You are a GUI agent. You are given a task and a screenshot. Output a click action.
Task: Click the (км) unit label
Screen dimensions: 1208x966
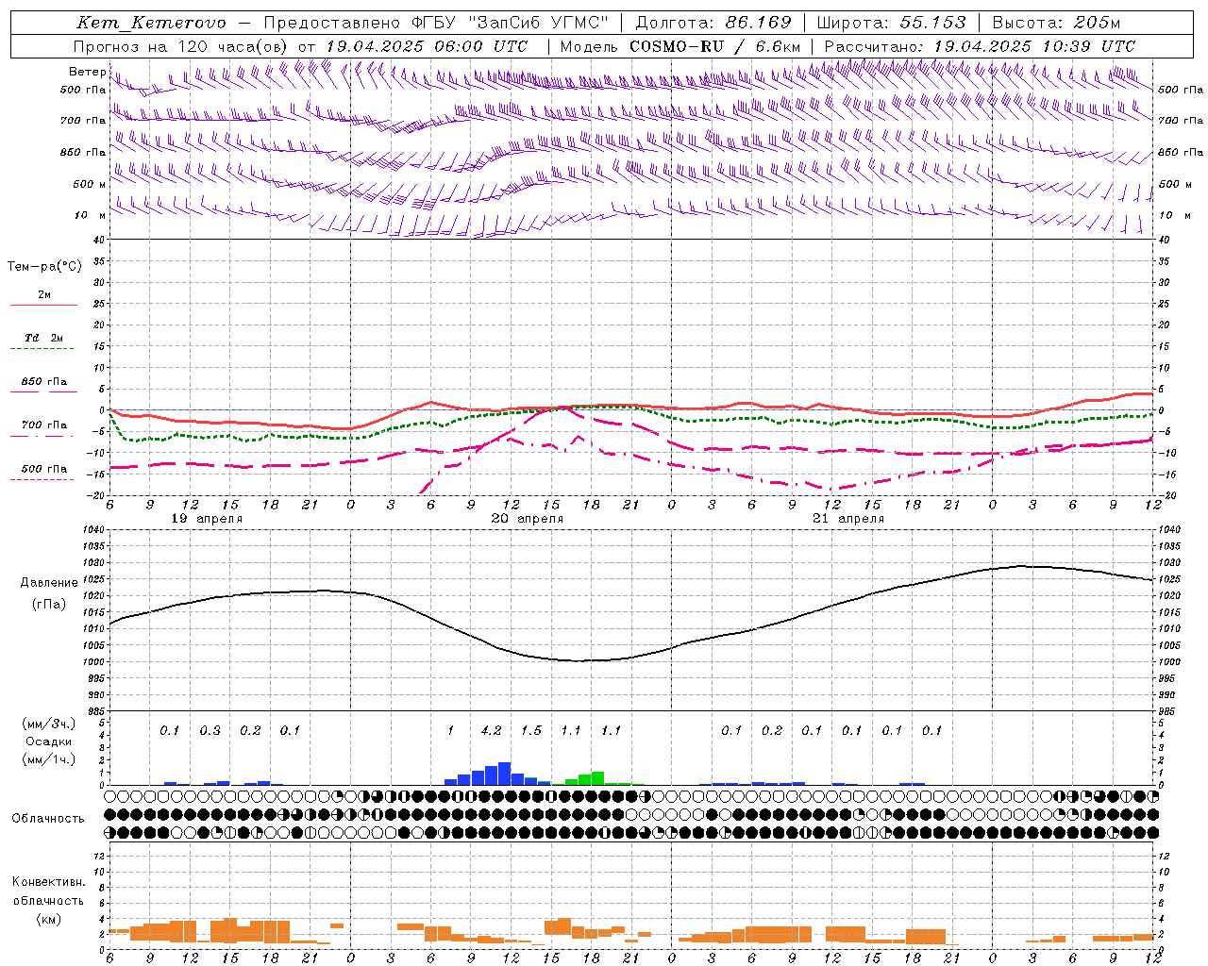[x=48, y=919]
